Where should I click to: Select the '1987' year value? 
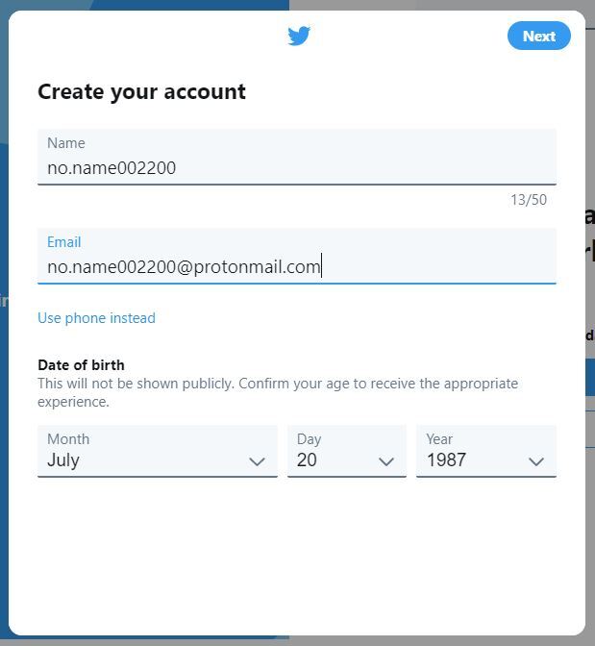[447, 460]
